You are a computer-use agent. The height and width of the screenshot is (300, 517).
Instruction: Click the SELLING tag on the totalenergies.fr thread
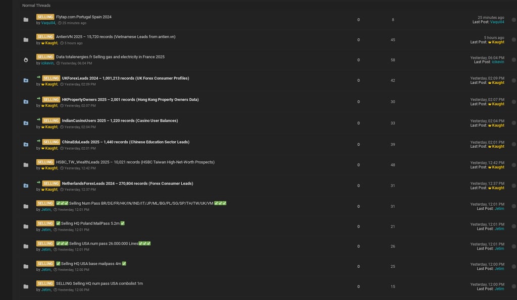pyautogui.click(x=45, y=56)
